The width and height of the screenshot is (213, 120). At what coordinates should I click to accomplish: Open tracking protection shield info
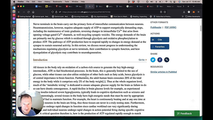53,12
